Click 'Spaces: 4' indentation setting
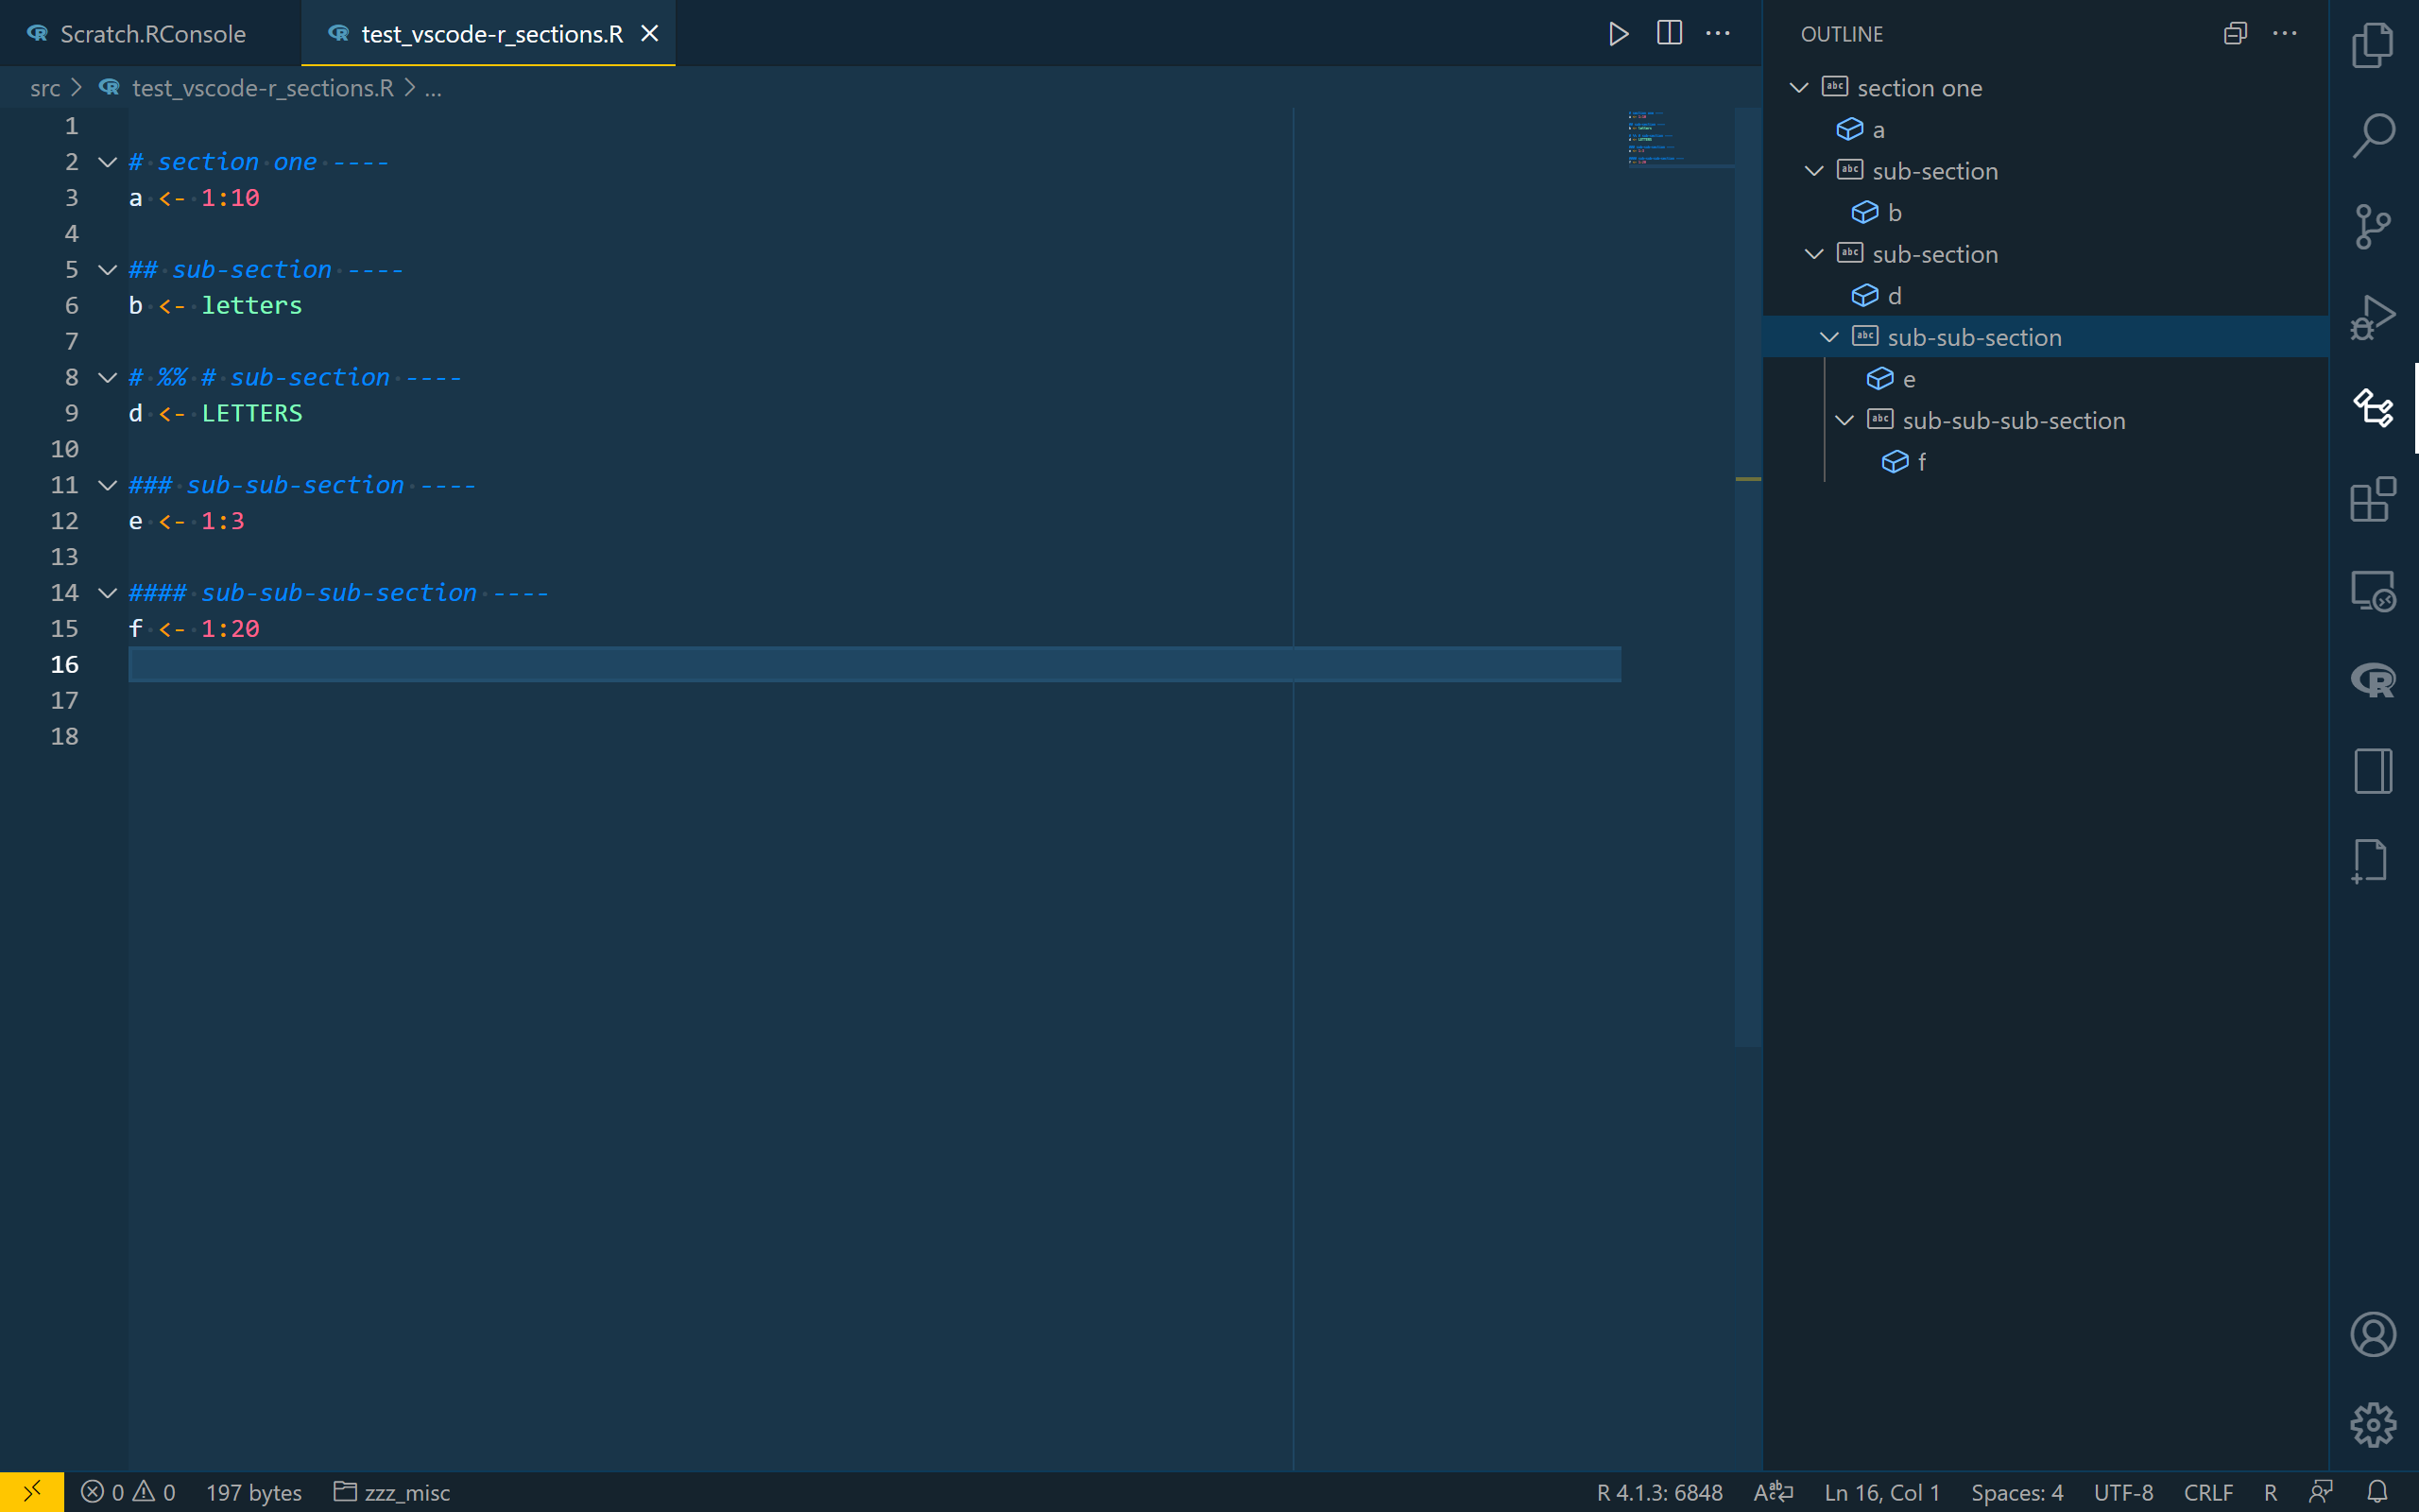The width and height of the screenshot is (2419, 1512). coord(2016,1492)
